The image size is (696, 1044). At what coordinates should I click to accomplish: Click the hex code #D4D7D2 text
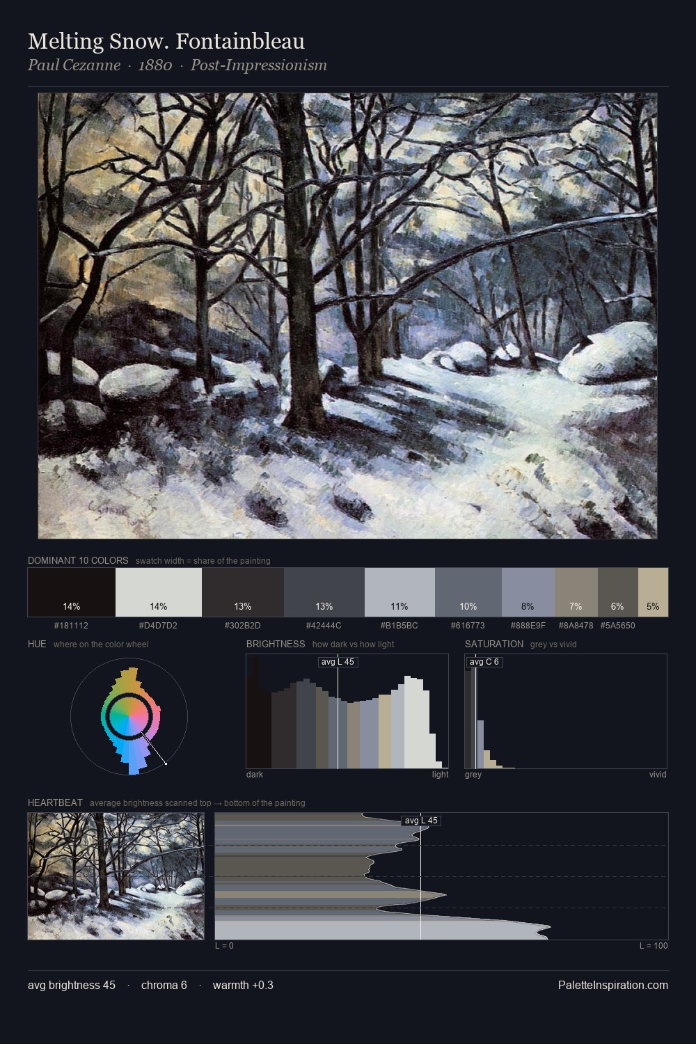pyautogui.click(x=158, y=626)
